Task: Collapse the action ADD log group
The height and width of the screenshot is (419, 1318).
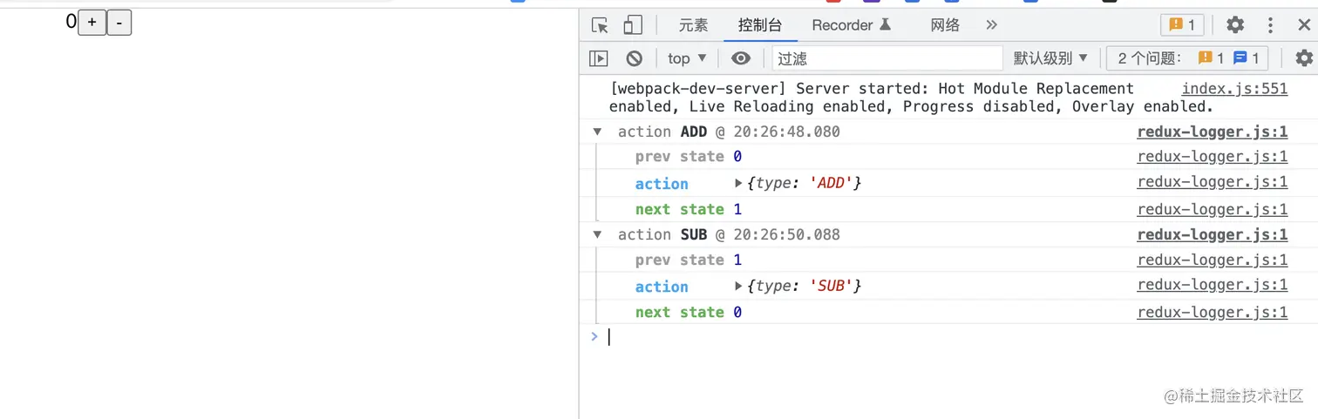Action: pos(597,132)
